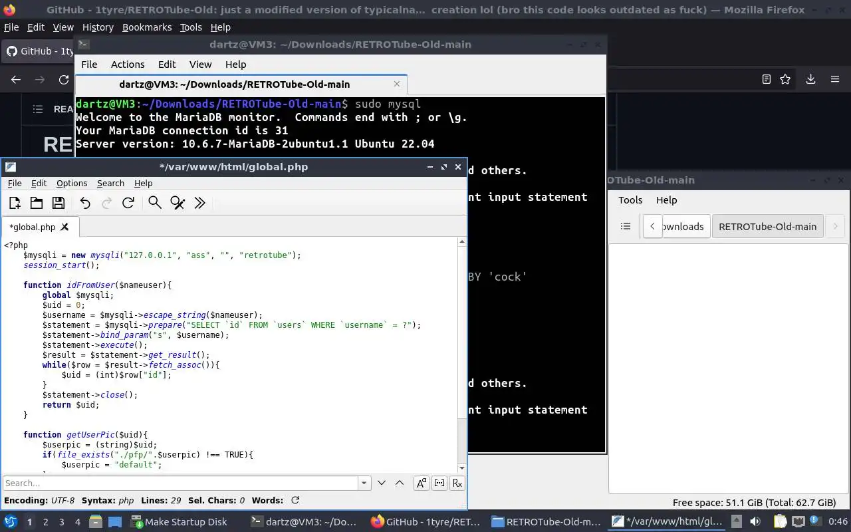This screenshot has width=851, height=532.
Task: Toggle whole word matching in search bar
Action: click(439, 483)
